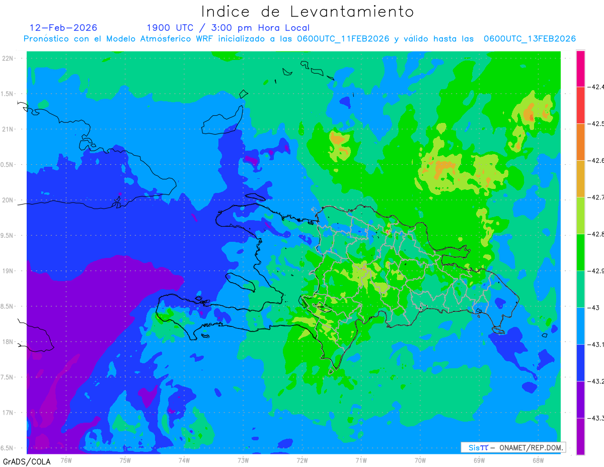This screenshot has height=467, width=604.
Task: Click the purple swatch between -43.2 and -43.3
Action: (x=580, y=399)
